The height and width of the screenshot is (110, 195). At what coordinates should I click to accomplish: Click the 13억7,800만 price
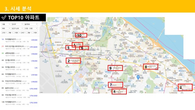pos(33,47)
